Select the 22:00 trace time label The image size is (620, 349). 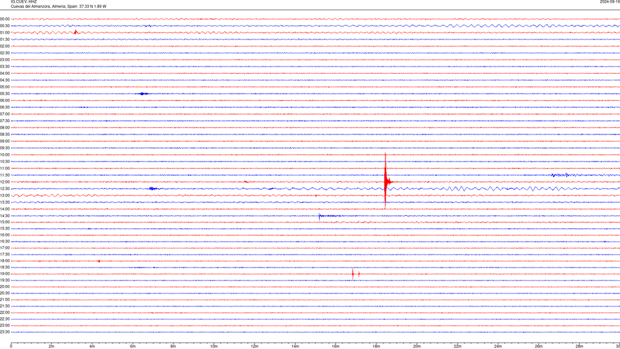click(5, 313)
